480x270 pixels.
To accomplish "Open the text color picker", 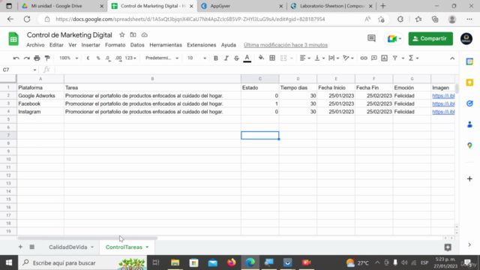I will point(247,58).
